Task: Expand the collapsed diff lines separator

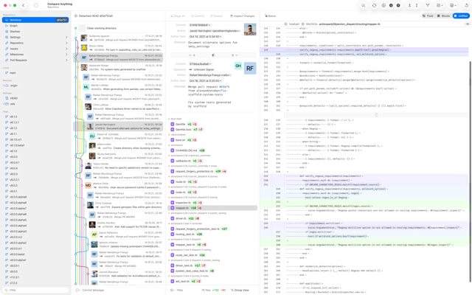Action: (376, 115)
